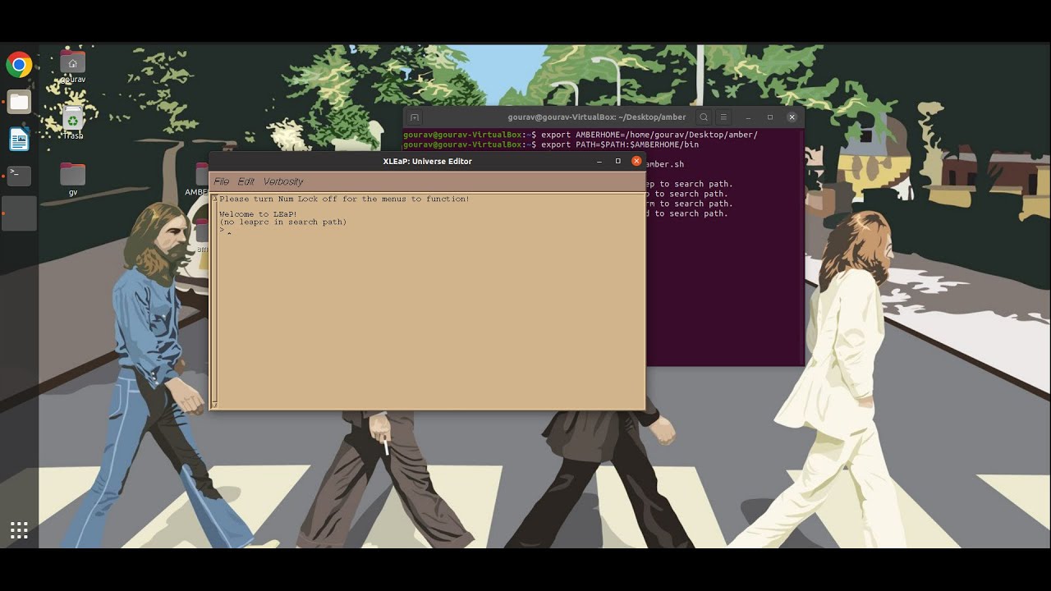Image resolution: width=1051 pixels, height=591 pixels.
Task: Click the 'export AMBERHOME' line in the terminal
Action: 581,135
